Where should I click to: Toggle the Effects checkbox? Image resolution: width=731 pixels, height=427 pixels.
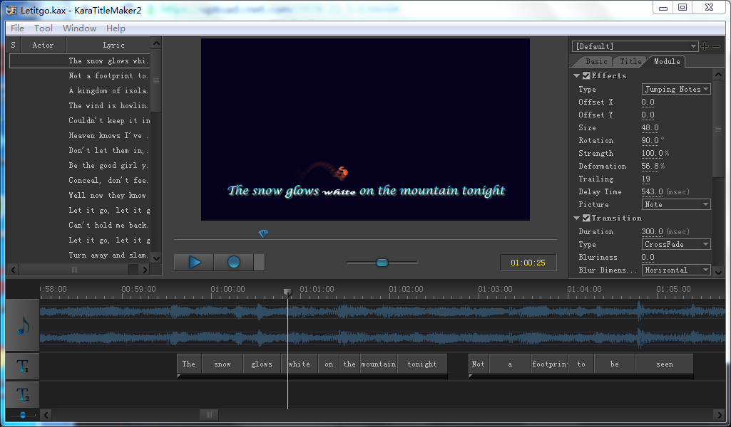586,75
